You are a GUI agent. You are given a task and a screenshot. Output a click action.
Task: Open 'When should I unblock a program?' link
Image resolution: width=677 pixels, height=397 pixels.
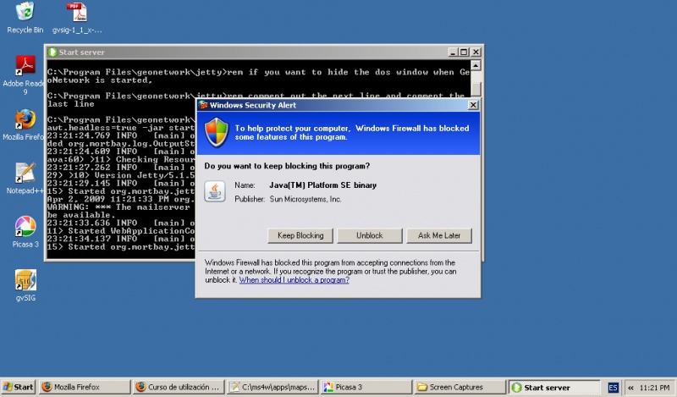coord(294,279)
